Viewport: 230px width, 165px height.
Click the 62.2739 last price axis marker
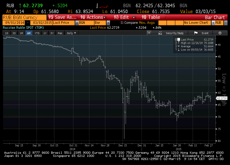[222, 98]
